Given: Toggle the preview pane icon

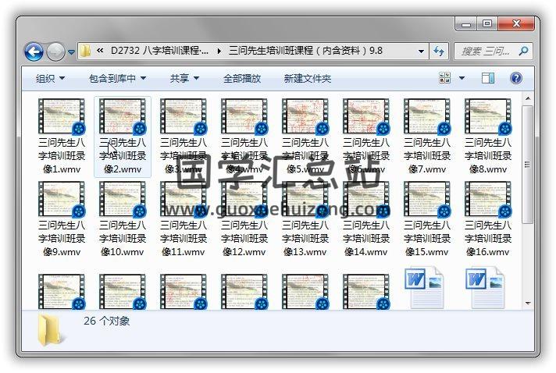Looking at the screenshot, I should pyautogui.click(x=488, y=78).
